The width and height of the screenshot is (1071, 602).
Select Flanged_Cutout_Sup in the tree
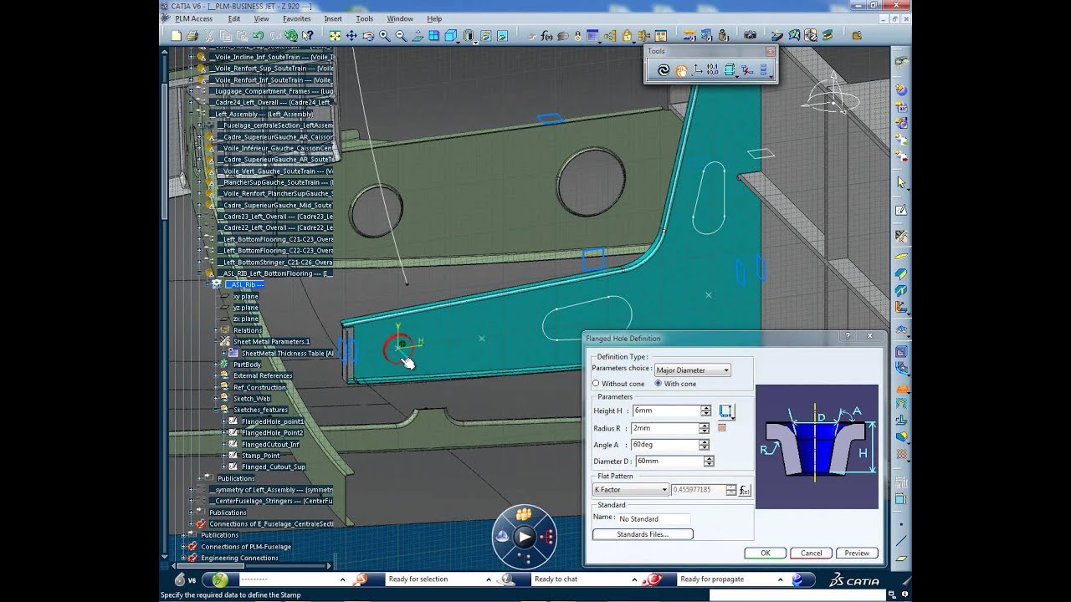274,467
